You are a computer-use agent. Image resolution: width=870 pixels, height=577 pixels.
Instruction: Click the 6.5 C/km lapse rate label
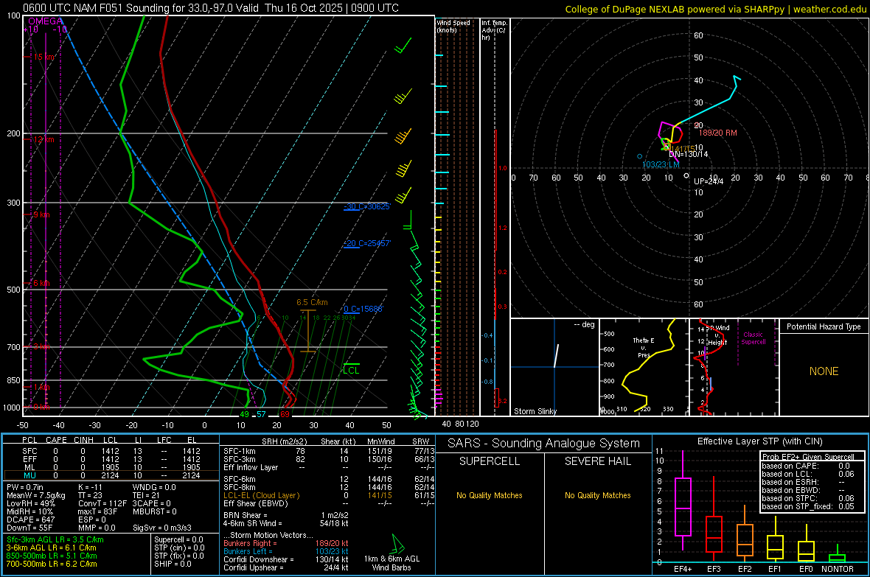[x=312, y=302]
